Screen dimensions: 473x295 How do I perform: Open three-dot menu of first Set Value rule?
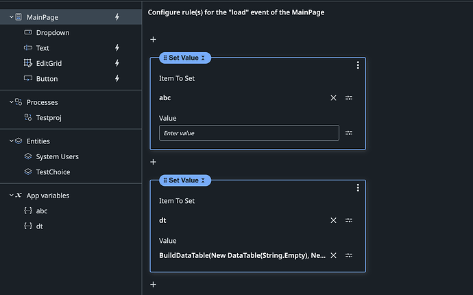click(x=358, y=65)
